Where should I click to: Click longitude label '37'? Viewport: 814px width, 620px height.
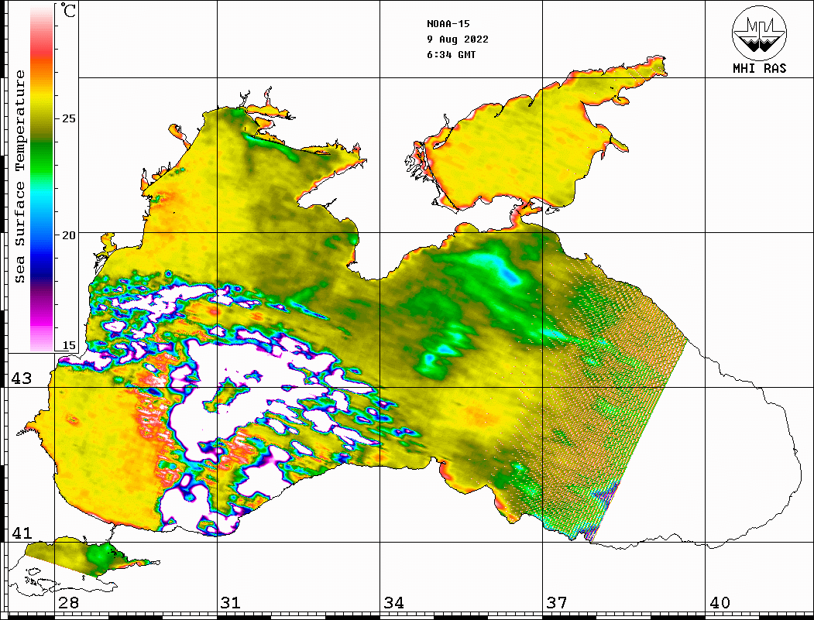tap(557, 603)
